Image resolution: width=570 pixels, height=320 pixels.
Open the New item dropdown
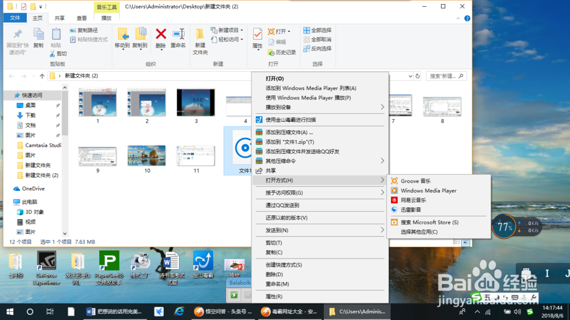(227, 30)
